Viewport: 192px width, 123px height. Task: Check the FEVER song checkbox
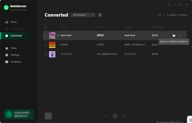click(46, 45)
